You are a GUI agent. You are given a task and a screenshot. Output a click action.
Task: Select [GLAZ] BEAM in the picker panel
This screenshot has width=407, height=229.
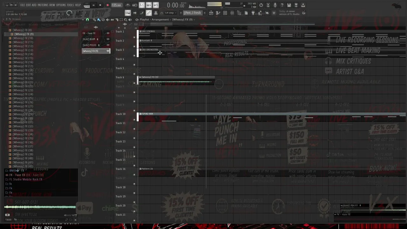tap(96, 39)
